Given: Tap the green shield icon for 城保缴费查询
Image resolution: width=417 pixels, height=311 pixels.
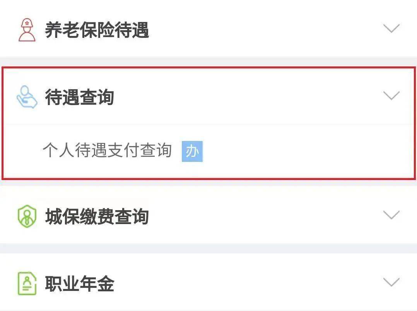Looking at the screenshot, I should [x=27, y=216].
